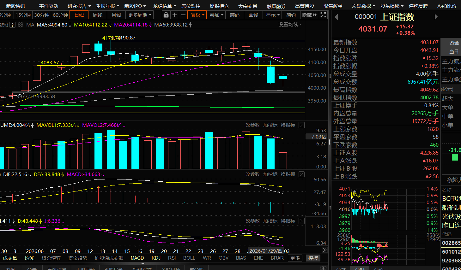The image size is (461, 270).
Task: Open the 研究报告 dropdown
Action: pyautogui.click(x=79, y=6)
